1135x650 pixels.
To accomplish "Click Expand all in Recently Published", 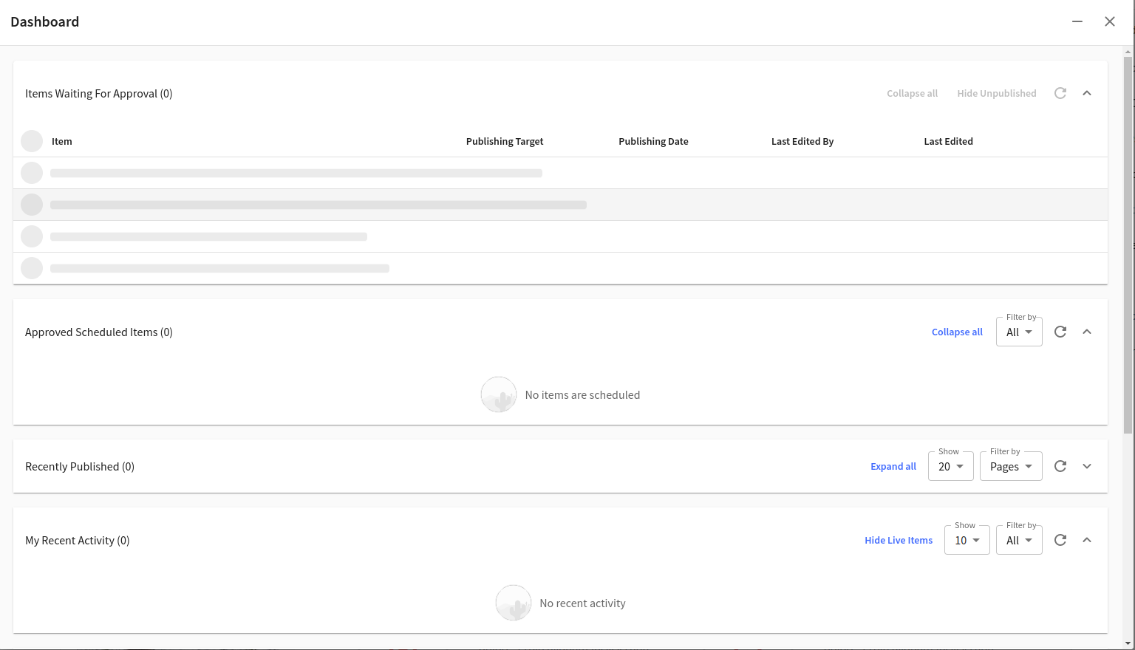I will (x=893, y=466).
